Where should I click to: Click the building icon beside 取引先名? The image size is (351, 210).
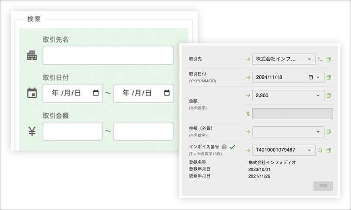[x=32, y=55]
